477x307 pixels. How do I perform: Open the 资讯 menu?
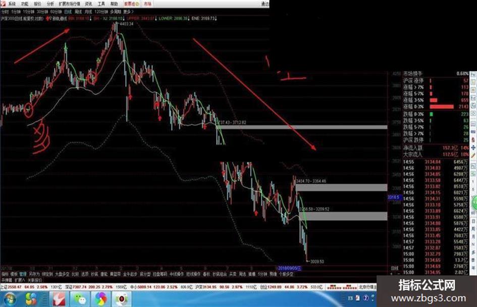pos(88,4)
